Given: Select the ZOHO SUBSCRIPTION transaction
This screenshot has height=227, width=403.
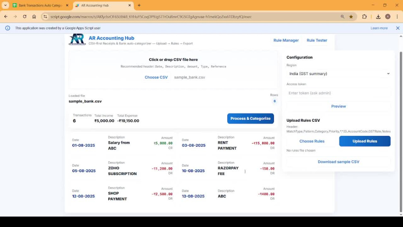Looking at the screenshot, I should point(122,169).
